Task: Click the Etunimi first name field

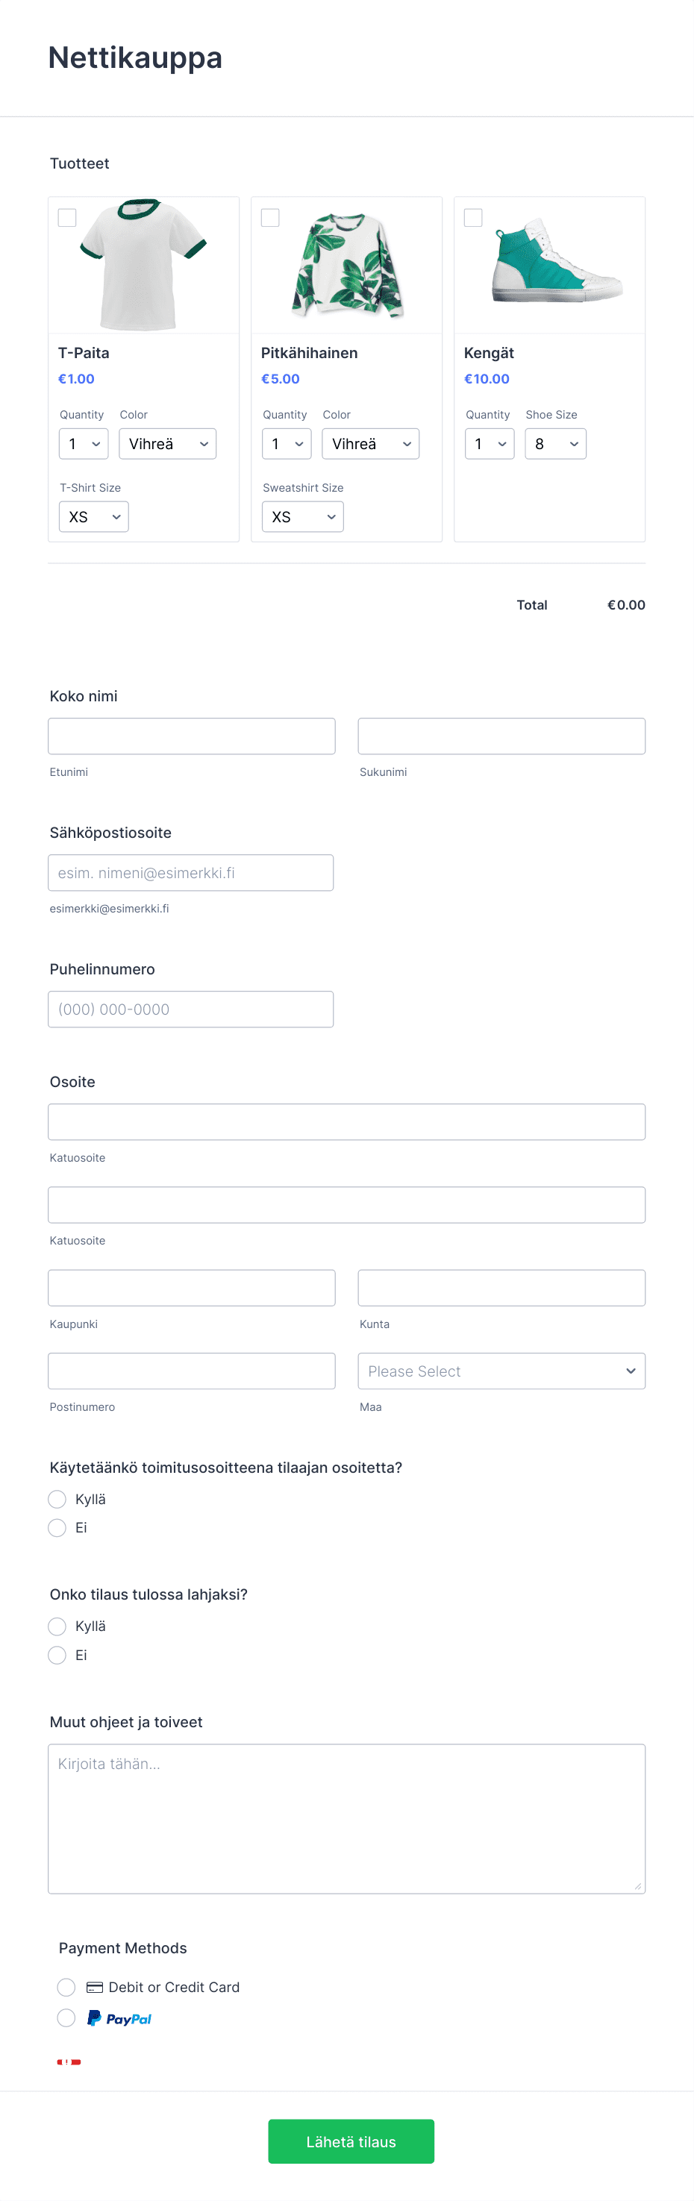Action: [192, 736]
